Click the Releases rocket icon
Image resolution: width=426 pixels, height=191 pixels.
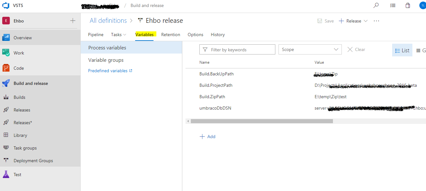[x=6, y=110]
